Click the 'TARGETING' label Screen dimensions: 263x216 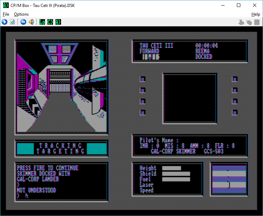60,151
